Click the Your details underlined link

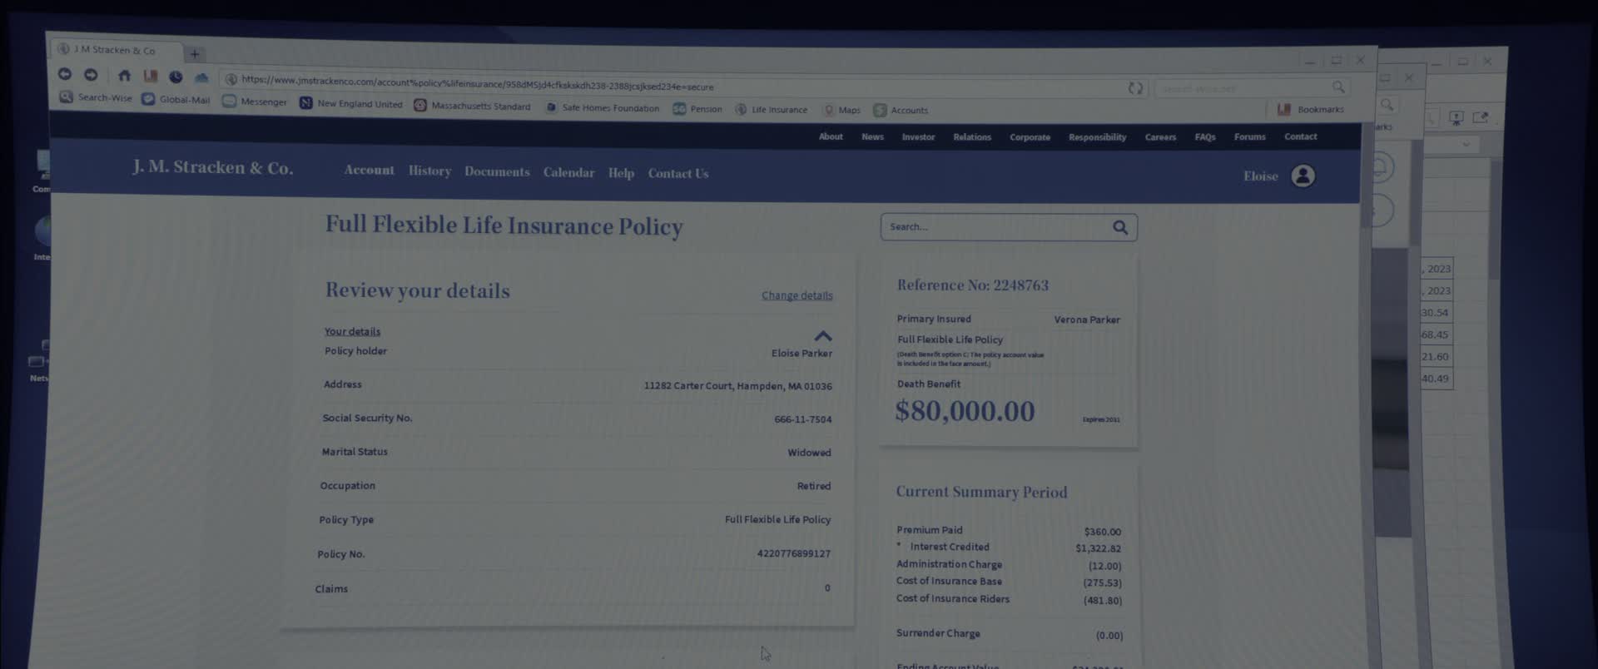point(352,331)
